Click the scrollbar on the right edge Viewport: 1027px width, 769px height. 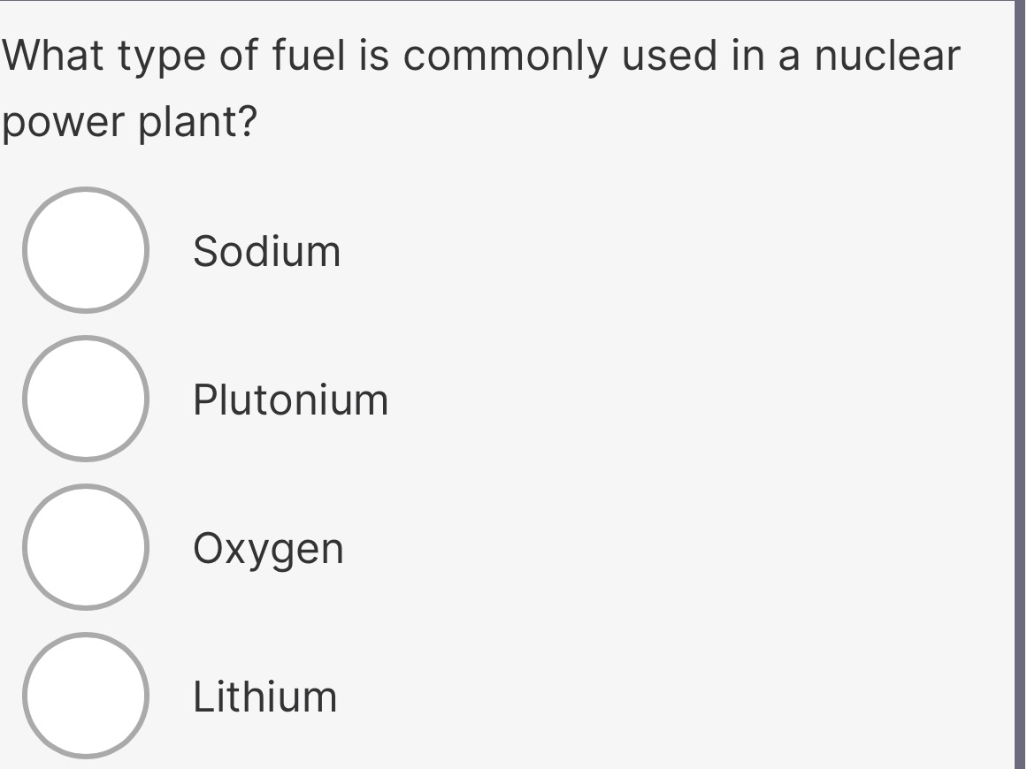click(1021, 384)
